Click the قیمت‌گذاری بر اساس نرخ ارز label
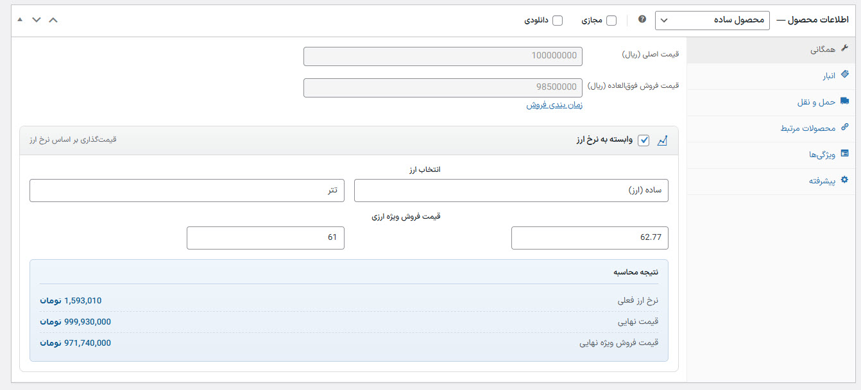This screenshot has height=390, width=861. point(74,139)
